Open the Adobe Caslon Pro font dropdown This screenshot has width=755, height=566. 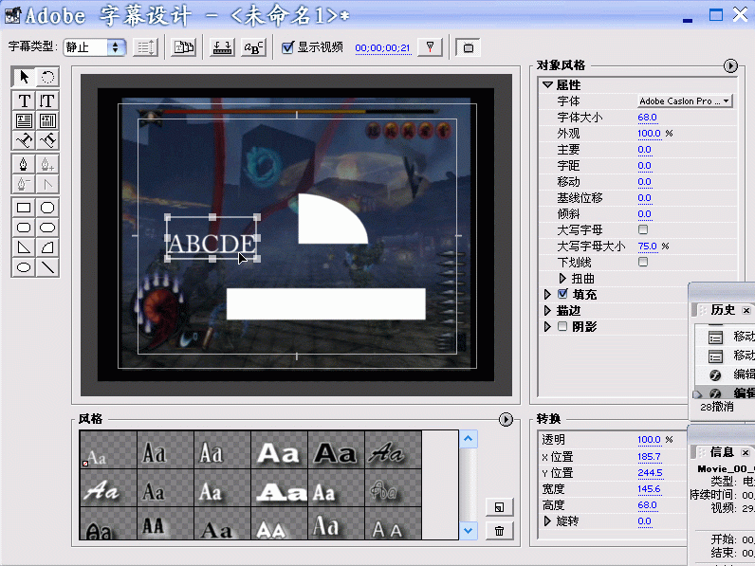[685, 101]
